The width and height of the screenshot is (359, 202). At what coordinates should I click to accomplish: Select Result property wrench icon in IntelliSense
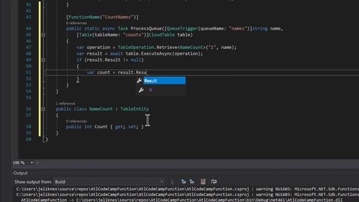139,81
